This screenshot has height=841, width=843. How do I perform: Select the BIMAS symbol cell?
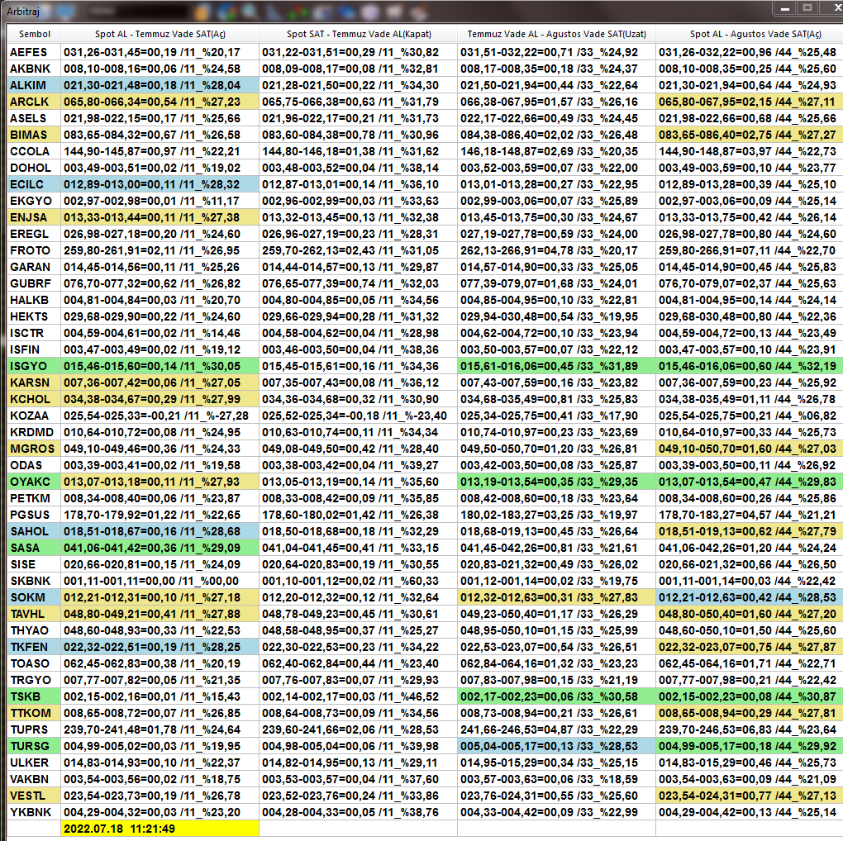pyautogui.click(x=34, y=135)
